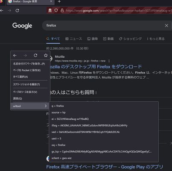
Task: Click the 'ei =' parameter item
Action: pyautogui.click(x=104, y=119)
